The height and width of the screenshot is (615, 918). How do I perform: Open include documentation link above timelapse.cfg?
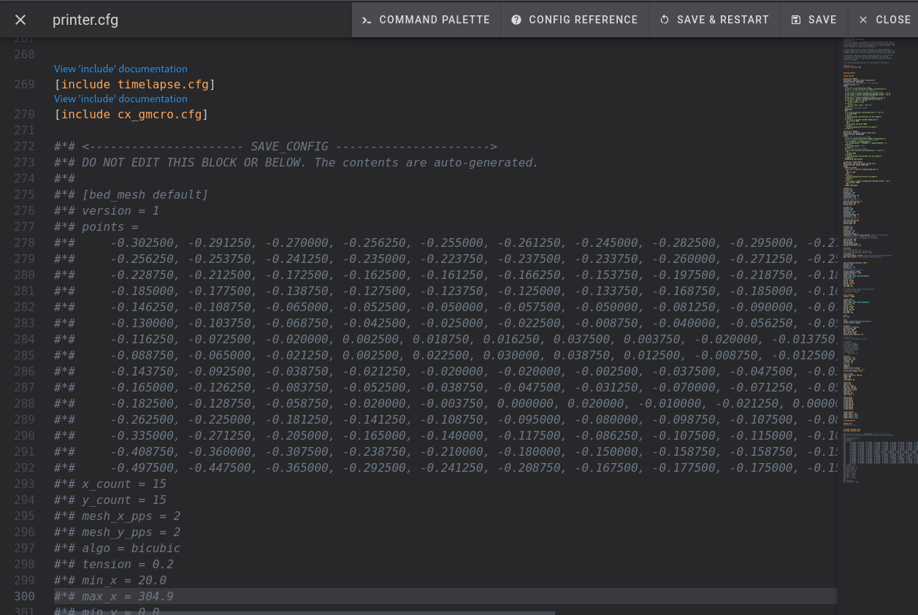(x=121, y=69)
